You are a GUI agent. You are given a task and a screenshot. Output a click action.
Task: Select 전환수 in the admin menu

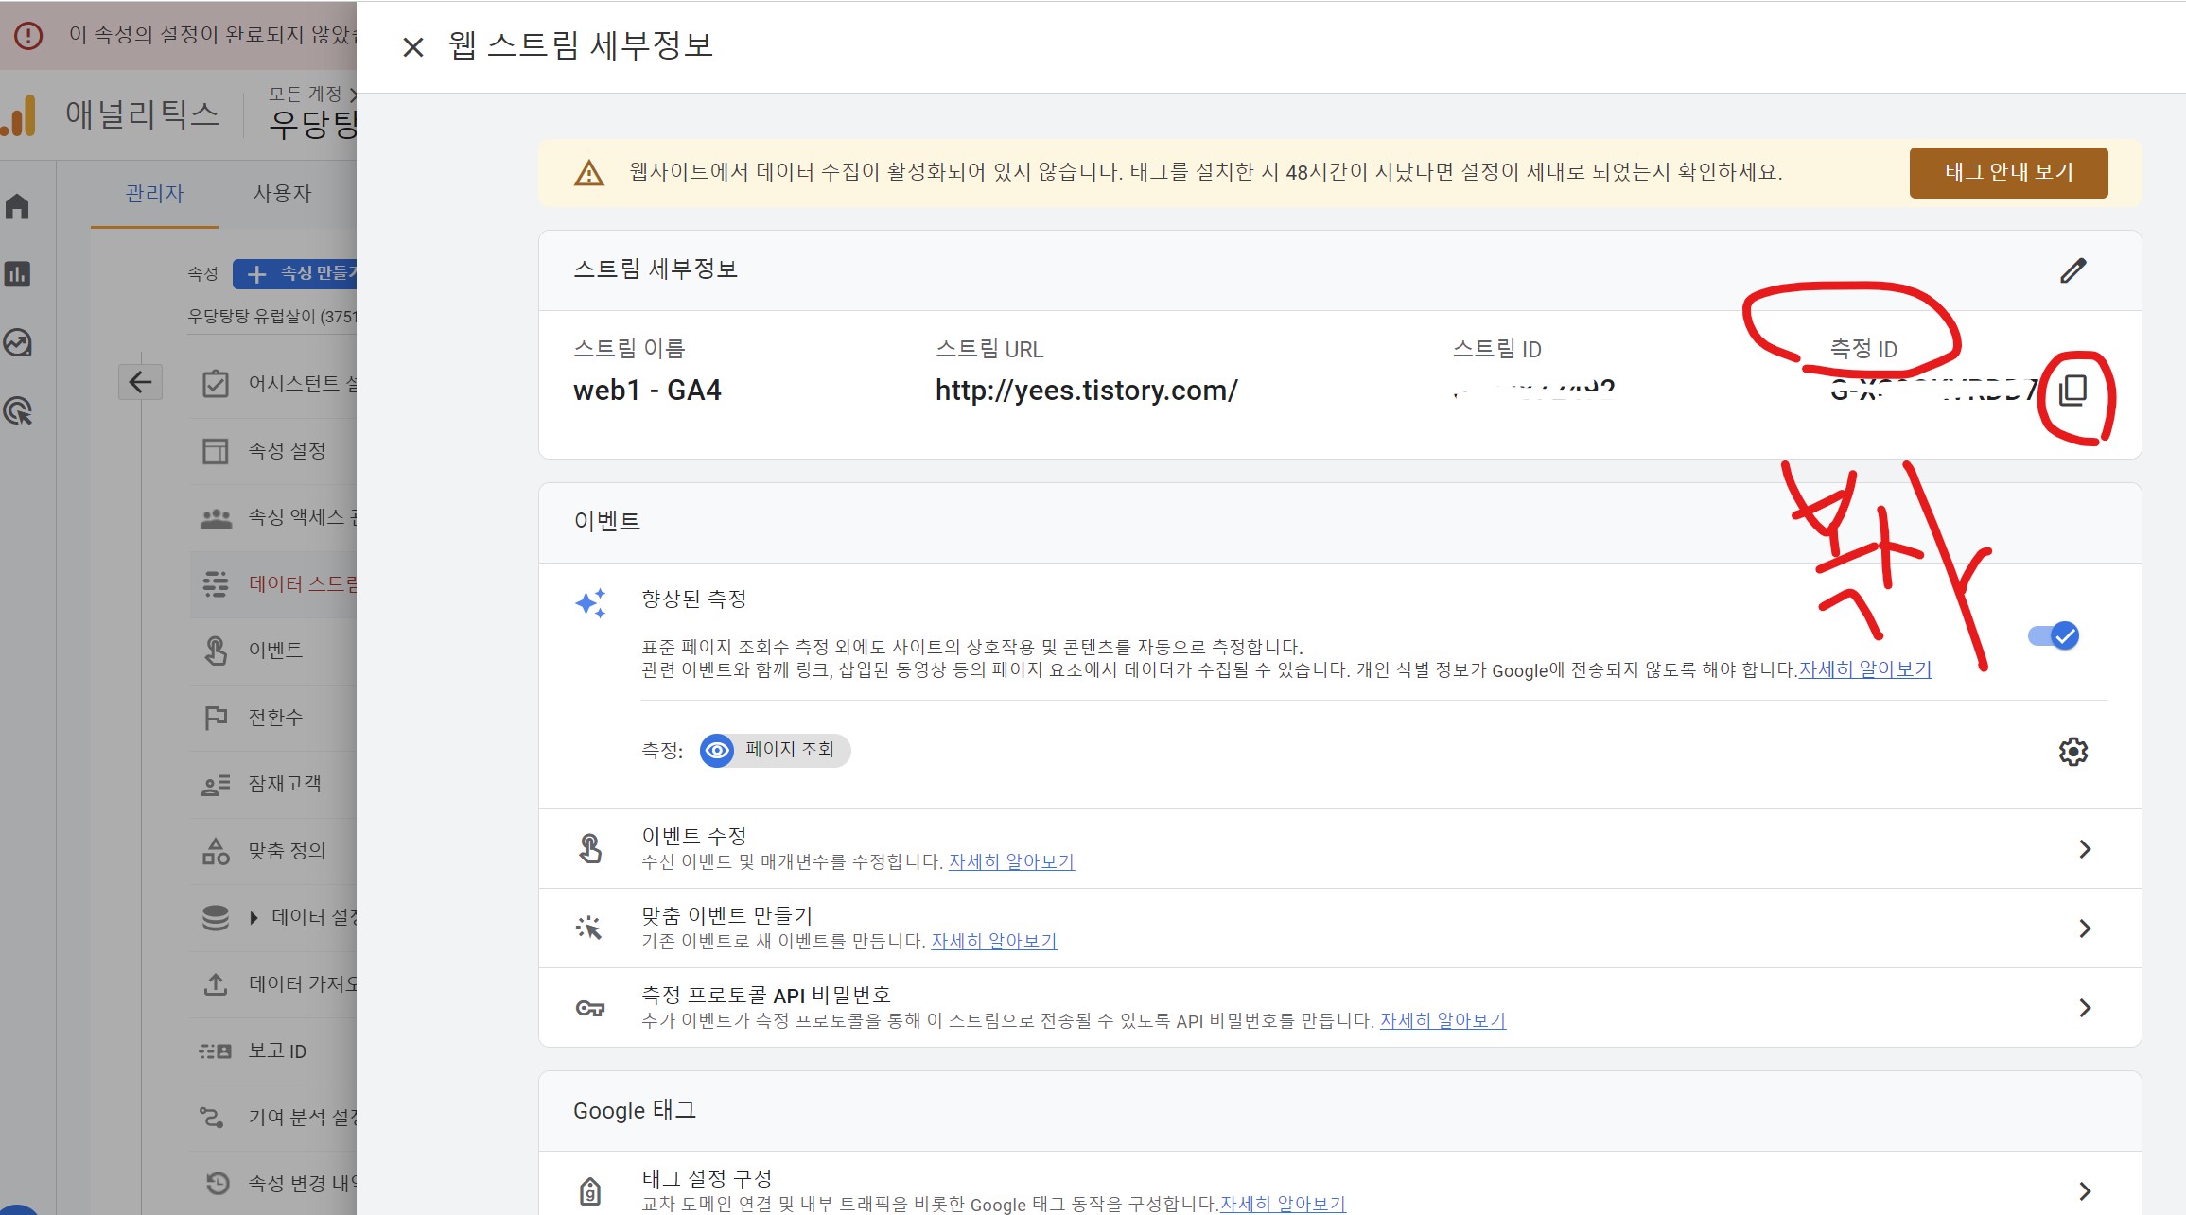(275, 718)
